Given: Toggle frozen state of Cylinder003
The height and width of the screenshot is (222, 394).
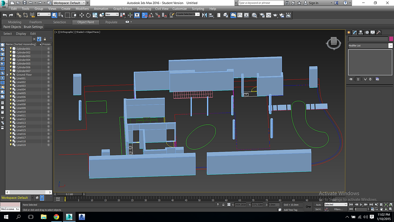Looking at the screenshot, I should (x=49, y=56).
